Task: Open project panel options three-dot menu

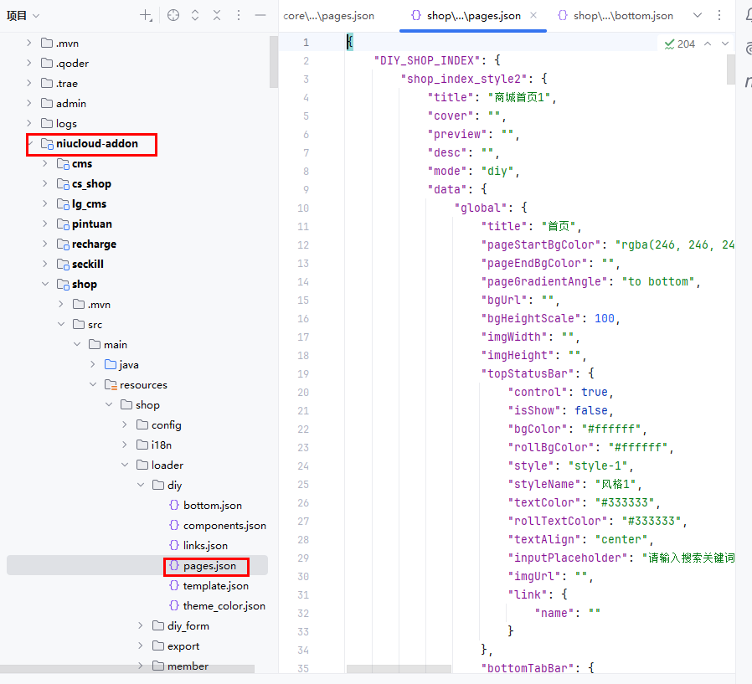Action: tap(239, 15)
